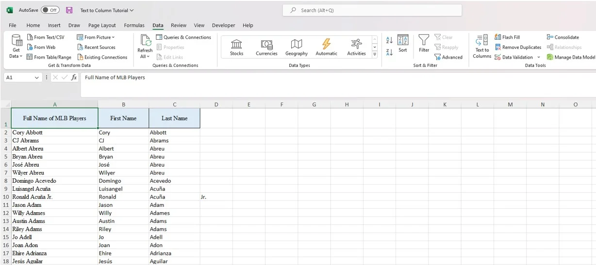The image size is (596, 265).
Task: Select the Last Name header cell
Action: tap(174, 118)
